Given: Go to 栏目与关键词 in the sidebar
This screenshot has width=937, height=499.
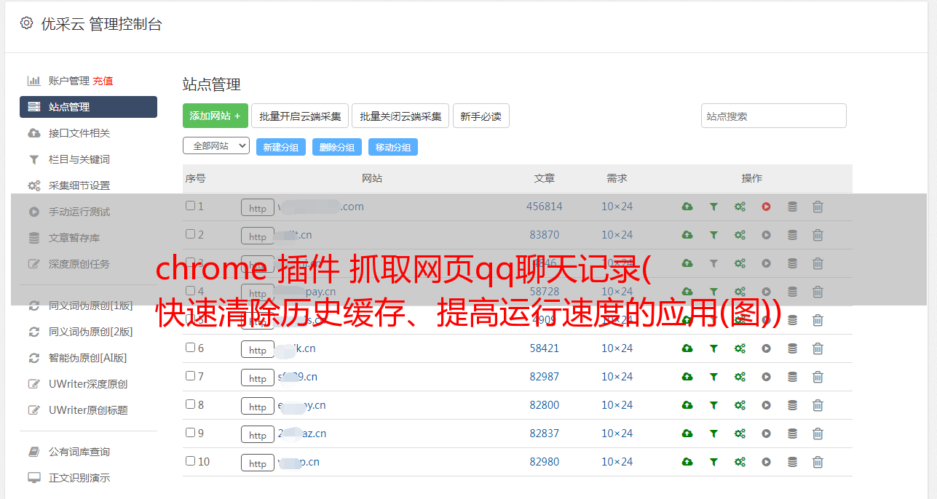Looking at the screenshot, I should 79,159.
